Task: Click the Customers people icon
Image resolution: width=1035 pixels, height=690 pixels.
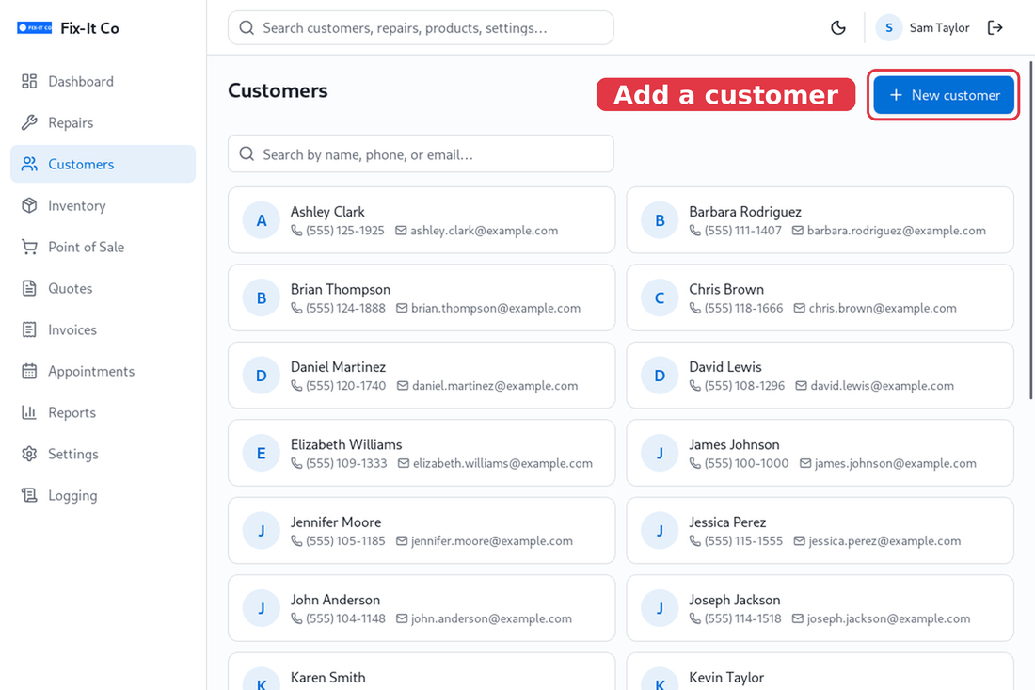Action: 29,164
